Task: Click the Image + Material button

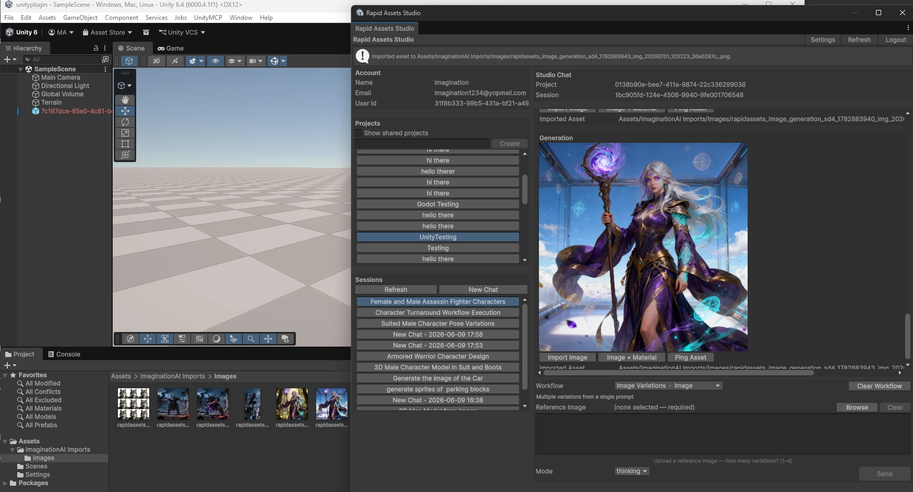Action: pyautogui.click(x=631, y=358)
